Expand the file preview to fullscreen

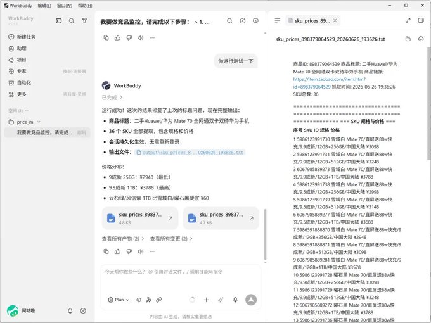click(x=408, y=21)
